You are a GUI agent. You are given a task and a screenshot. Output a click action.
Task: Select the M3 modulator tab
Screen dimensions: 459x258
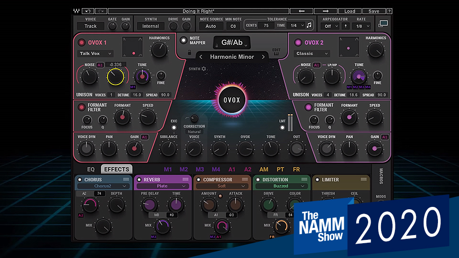(200, 169)
